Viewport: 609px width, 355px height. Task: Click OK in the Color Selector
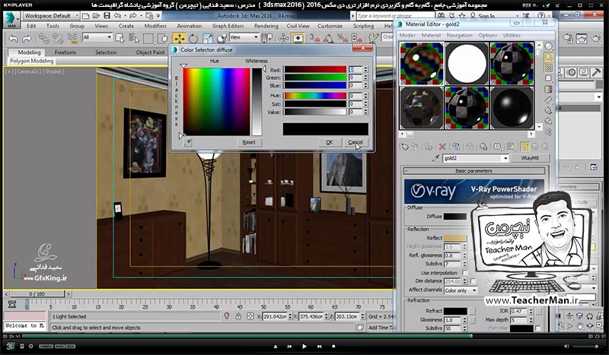[x=329, y=142]
